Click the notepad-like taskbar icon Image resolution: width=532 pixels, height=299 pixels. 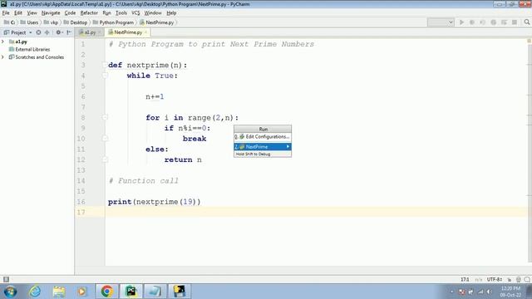click(155, 292)
